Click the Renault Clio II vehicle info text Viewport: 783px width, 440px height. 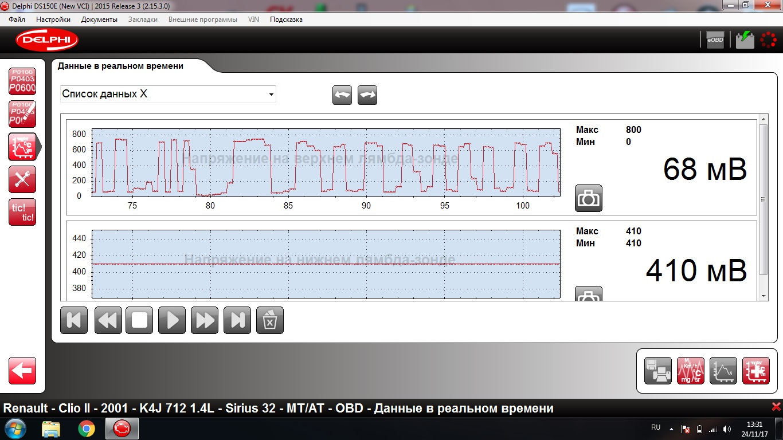[x=279, y=408]
